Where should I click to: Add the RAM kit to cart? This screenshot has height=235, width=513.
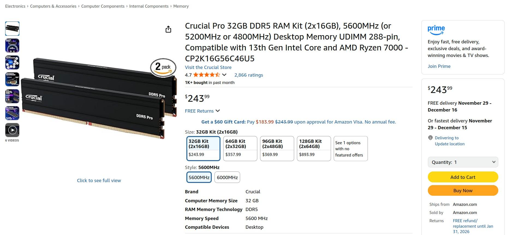[x=463, y=177]
